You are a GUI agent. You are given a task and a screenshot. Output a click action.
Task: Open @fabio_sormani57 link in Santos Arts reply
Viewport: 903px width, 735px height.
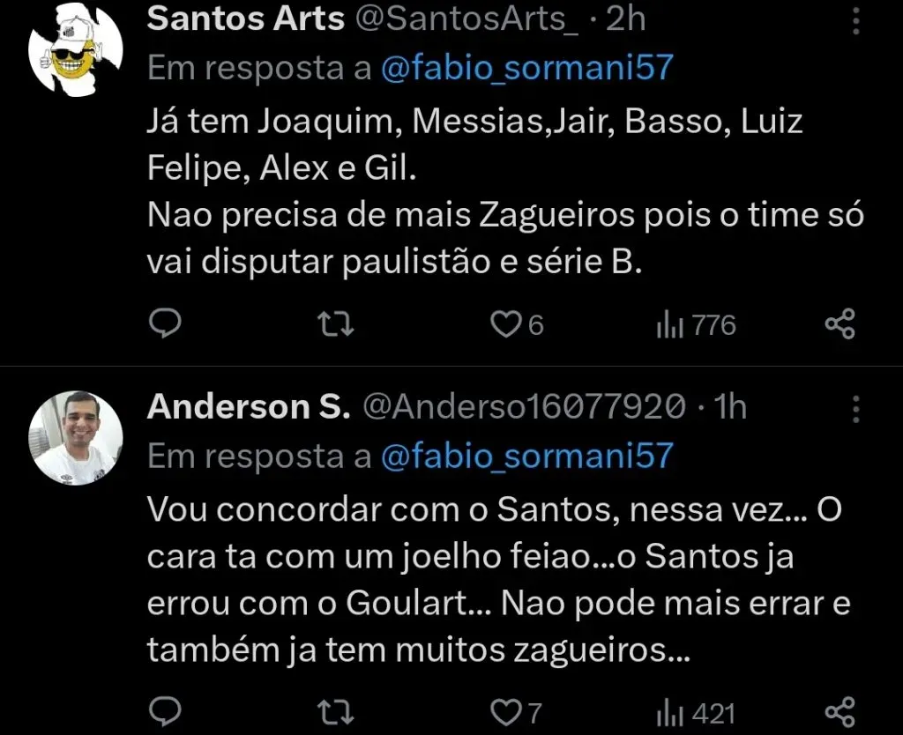click(x=527, y=67)
